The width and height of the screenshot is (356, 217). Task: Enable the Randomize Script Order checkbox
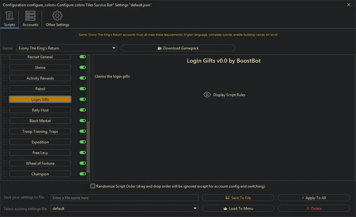[93, 186]
